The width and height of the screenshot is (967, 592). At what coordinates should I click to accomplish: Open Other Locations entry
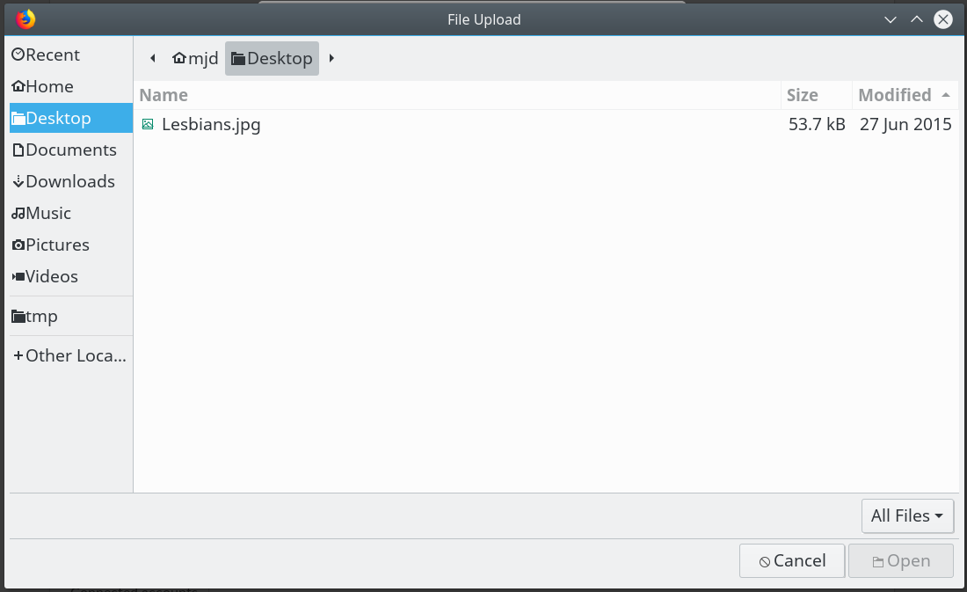pos(71,355)
